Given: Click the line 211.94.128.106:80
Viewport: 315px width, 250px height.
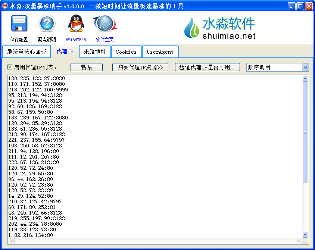Looking at the screenshot, I should pyautogui.click(x=34, y=151).
